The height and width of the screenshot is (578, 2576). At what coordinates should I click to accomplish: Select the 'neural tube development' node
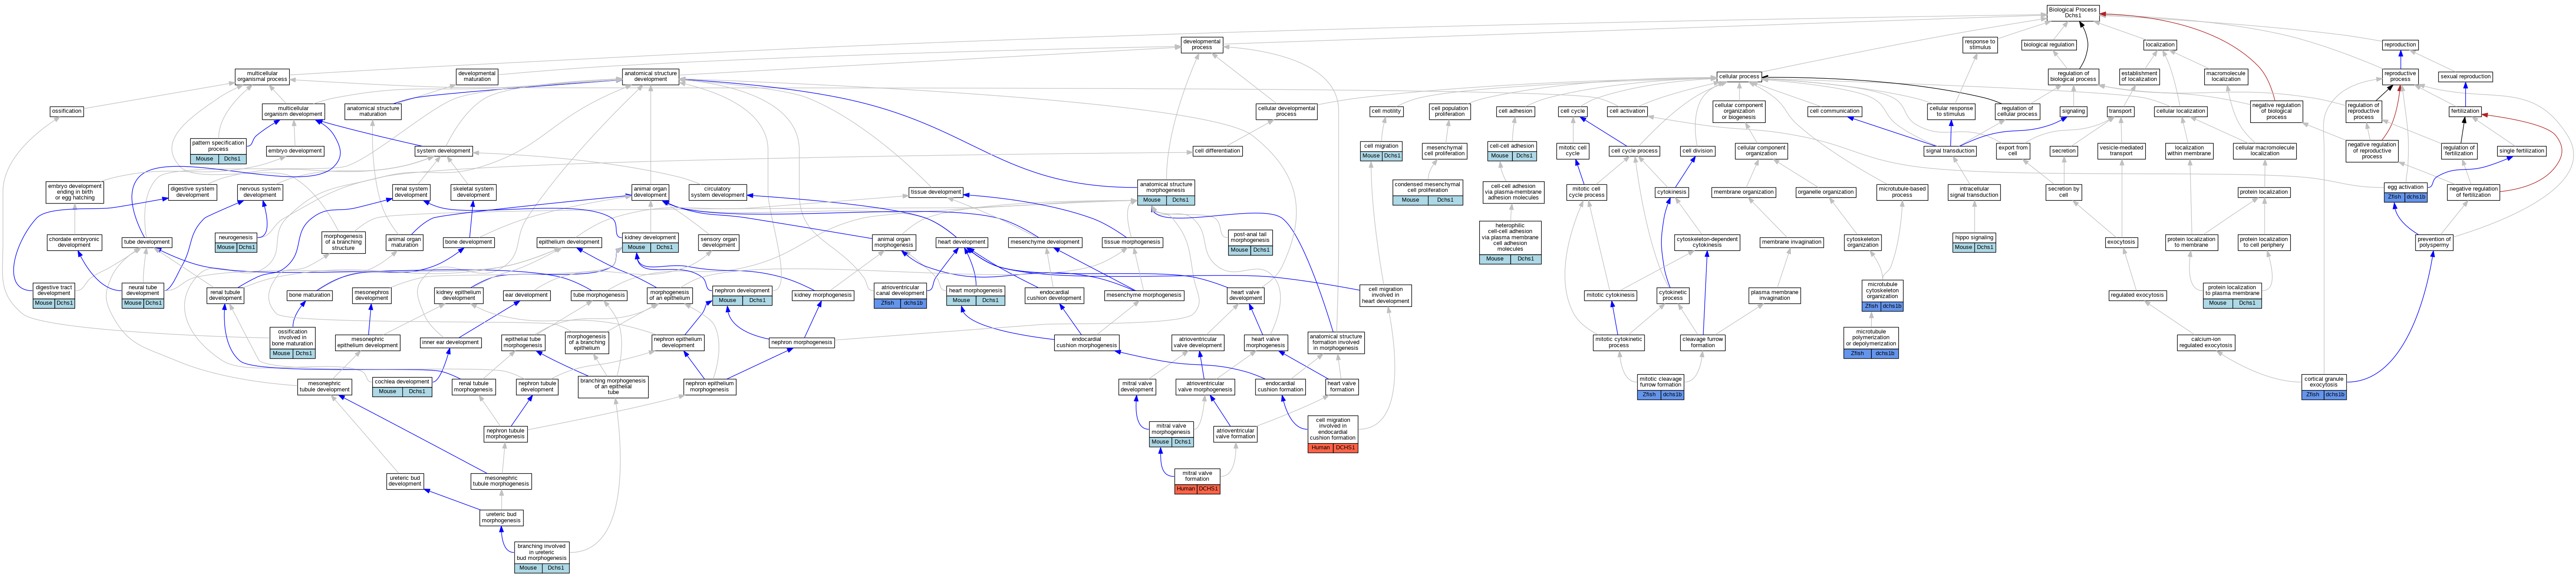[x=143, y=295]
